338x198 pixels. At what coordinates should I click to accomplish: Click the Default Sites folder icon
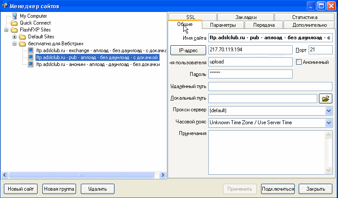(x=22, y=37)
